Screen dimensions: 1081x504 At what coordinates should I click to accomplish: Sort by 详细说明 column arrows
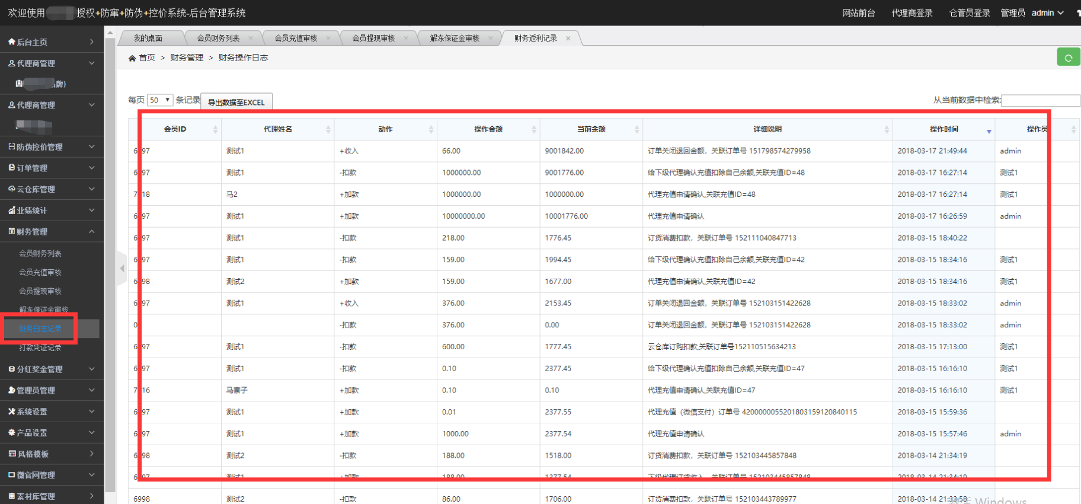(887, 129)
